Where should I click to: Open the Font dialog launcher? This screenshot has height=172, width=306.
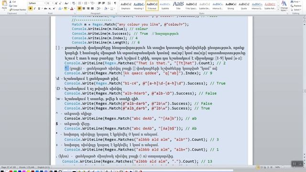75,14
